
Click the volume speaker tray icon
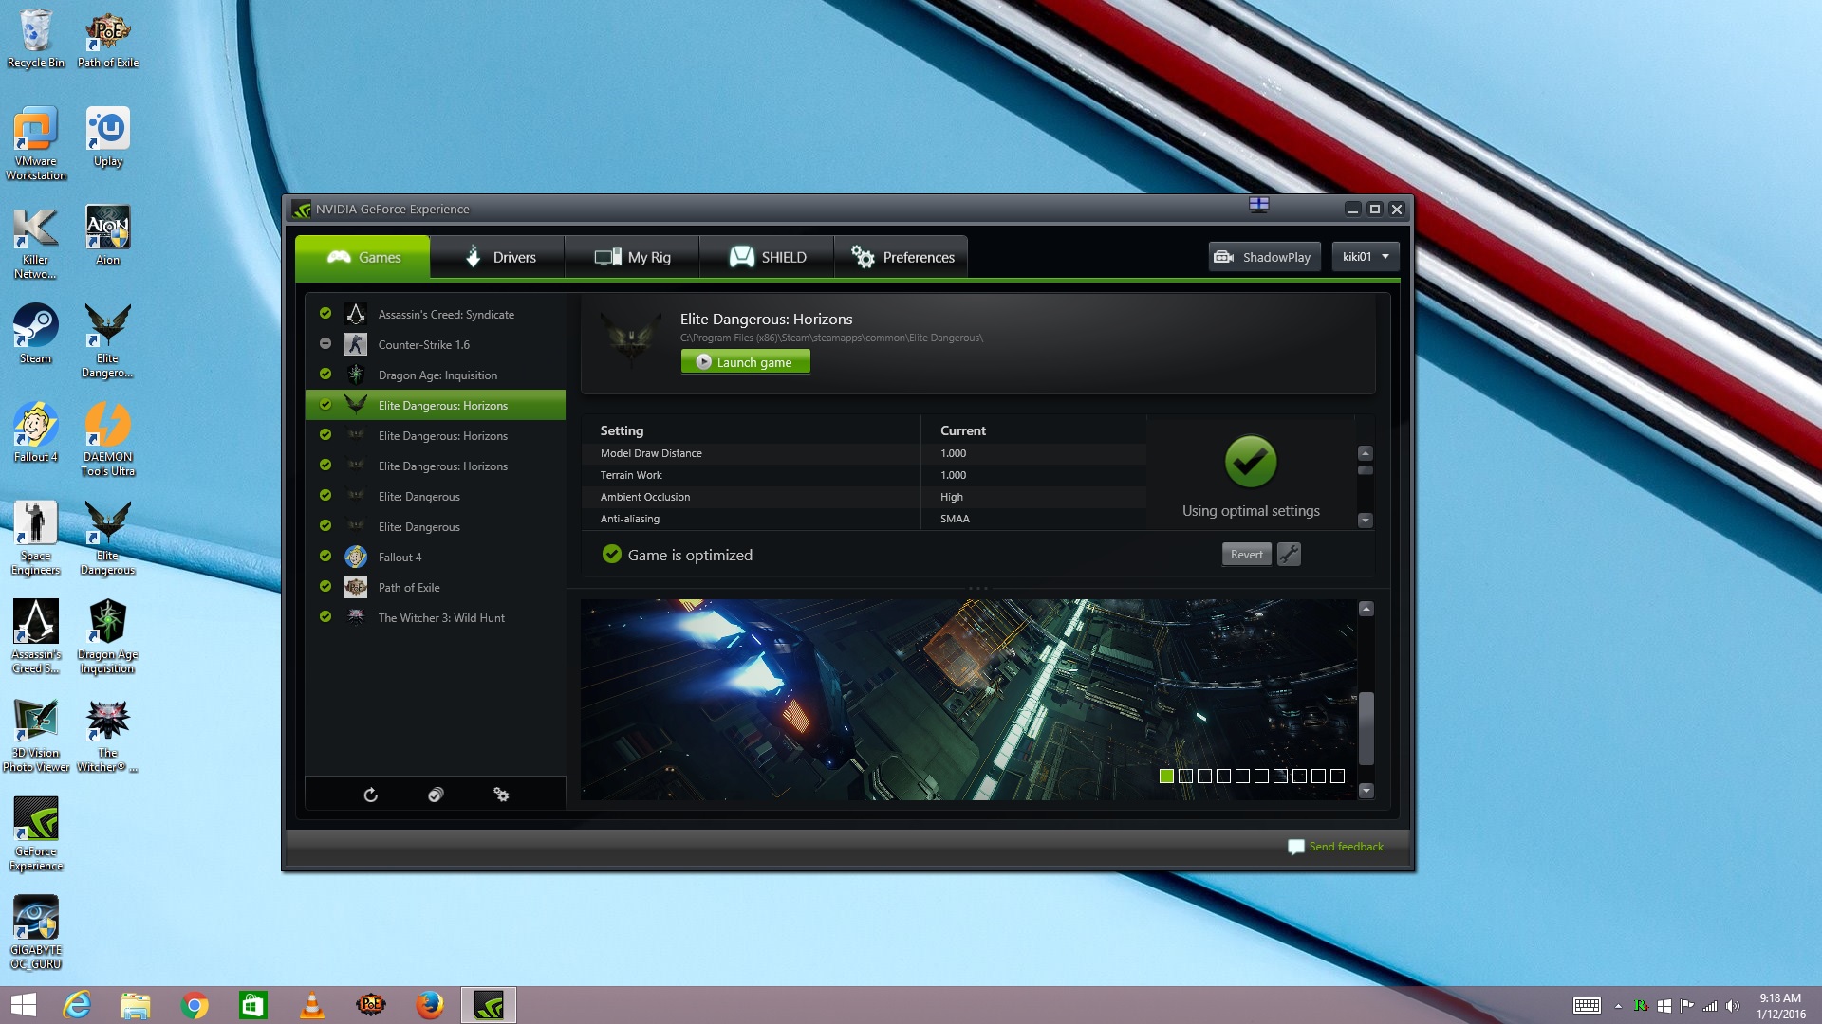pos(1733,1006)
